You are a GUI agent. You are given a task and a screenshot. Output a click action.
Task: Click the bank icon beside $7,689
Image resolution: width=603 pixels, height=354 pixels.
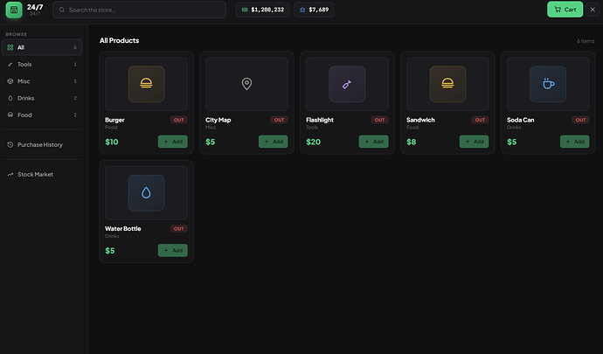click(x=302, y=10)
